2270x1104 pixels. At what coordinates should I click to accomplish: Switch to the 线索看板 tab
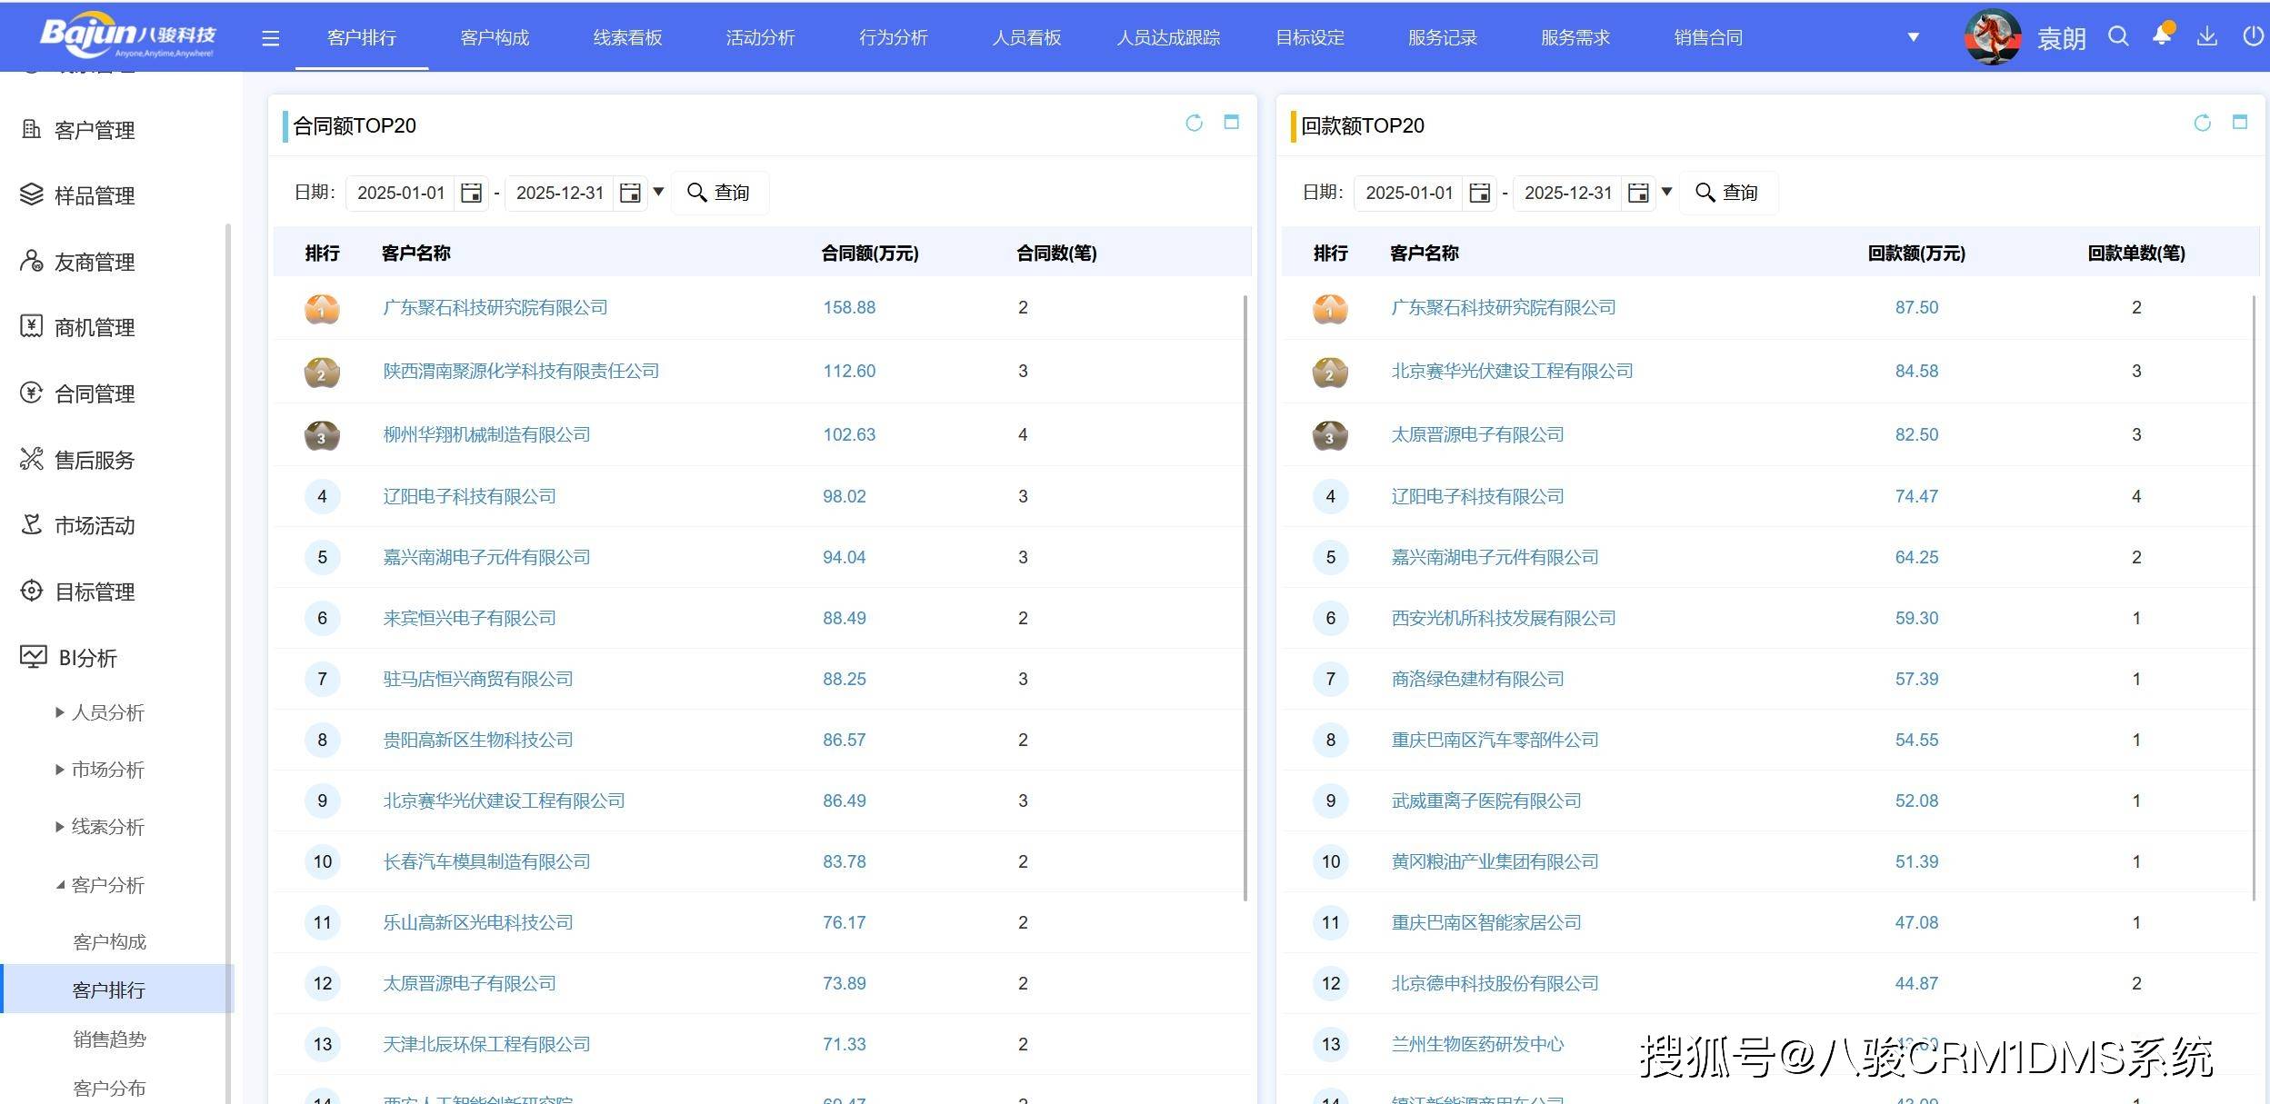[627, 37]
